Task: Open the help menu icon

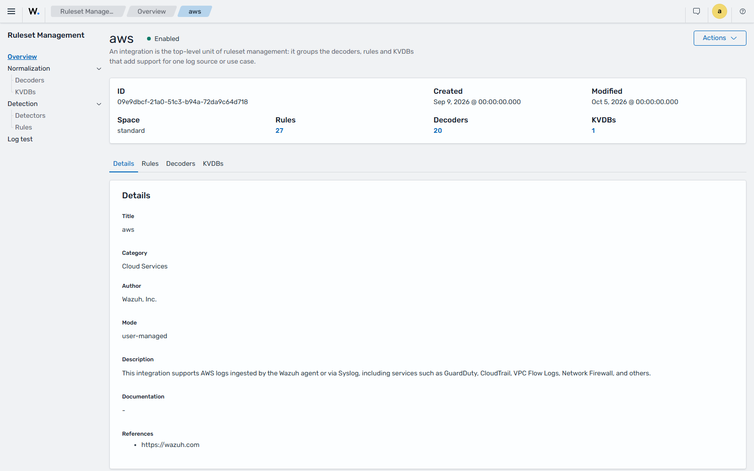Action: 743,11
